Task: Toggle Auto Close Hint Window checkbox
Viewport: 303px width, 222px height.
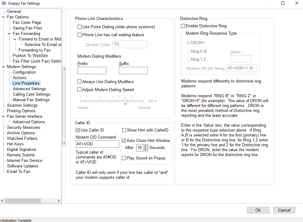Action: point(124,141)
